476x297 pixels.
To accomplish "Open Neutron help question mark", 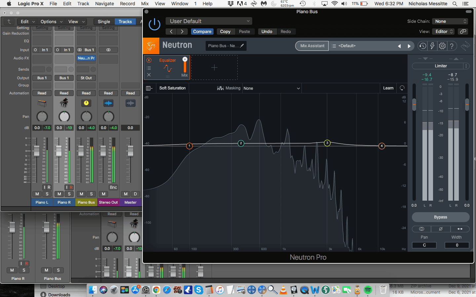I will [x=452, y=46].
